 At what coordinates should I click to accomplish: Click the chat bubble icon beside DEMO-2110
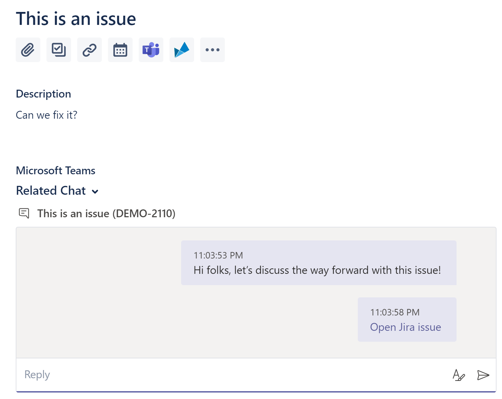(x=24, y=213)
